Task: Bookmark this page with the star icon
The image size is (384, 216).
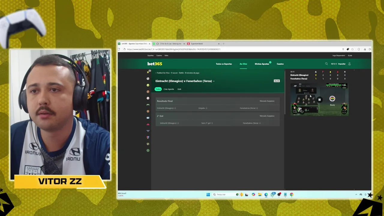Action: tap(352, 49)
